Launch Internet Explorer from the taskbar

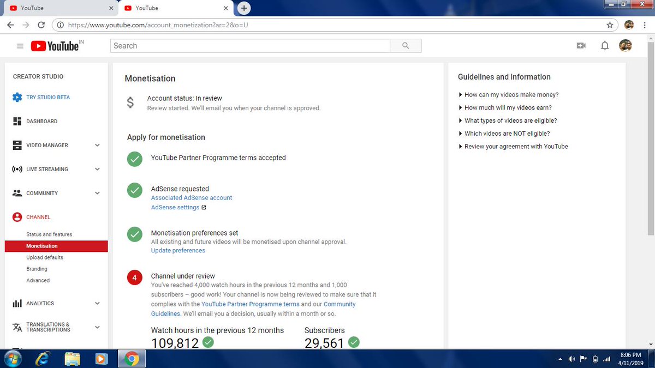coord(43,359)
